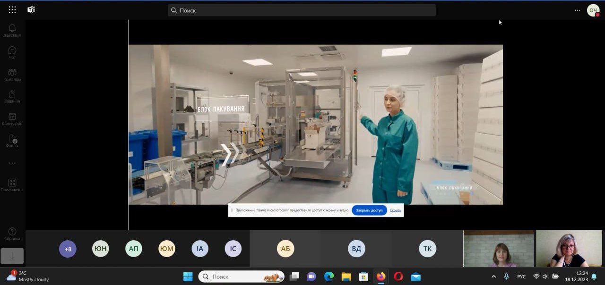
Task: Show hidden system tray icons
Action: point(494,277)
